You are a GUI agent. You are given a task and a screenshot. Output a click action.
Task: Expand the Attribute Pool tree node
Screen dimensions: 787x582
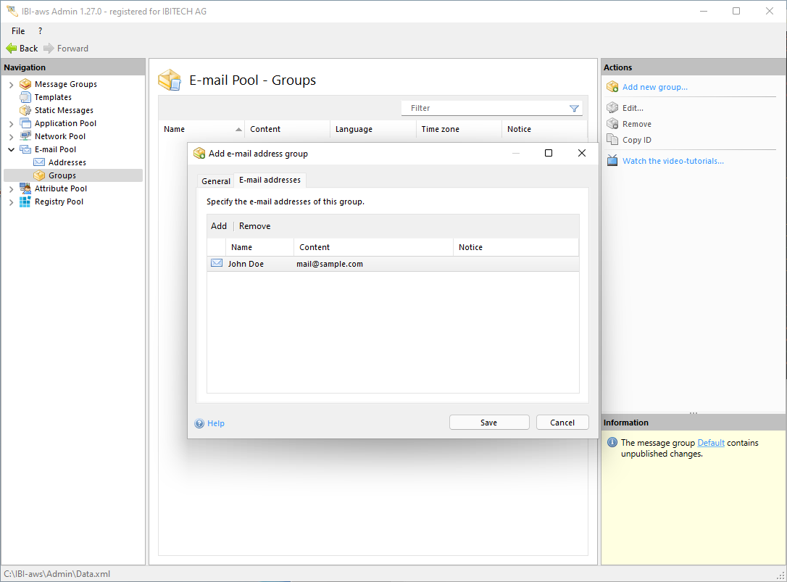click(11, 189)
